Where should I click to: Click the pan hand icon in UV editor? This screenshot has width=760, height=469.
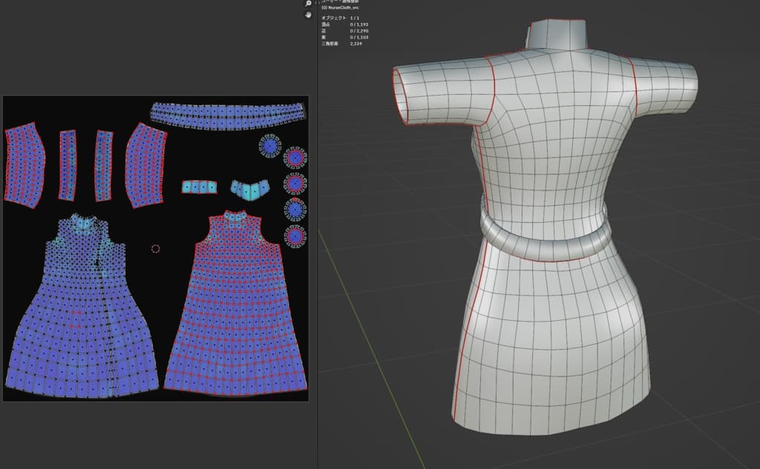[308, 16]
